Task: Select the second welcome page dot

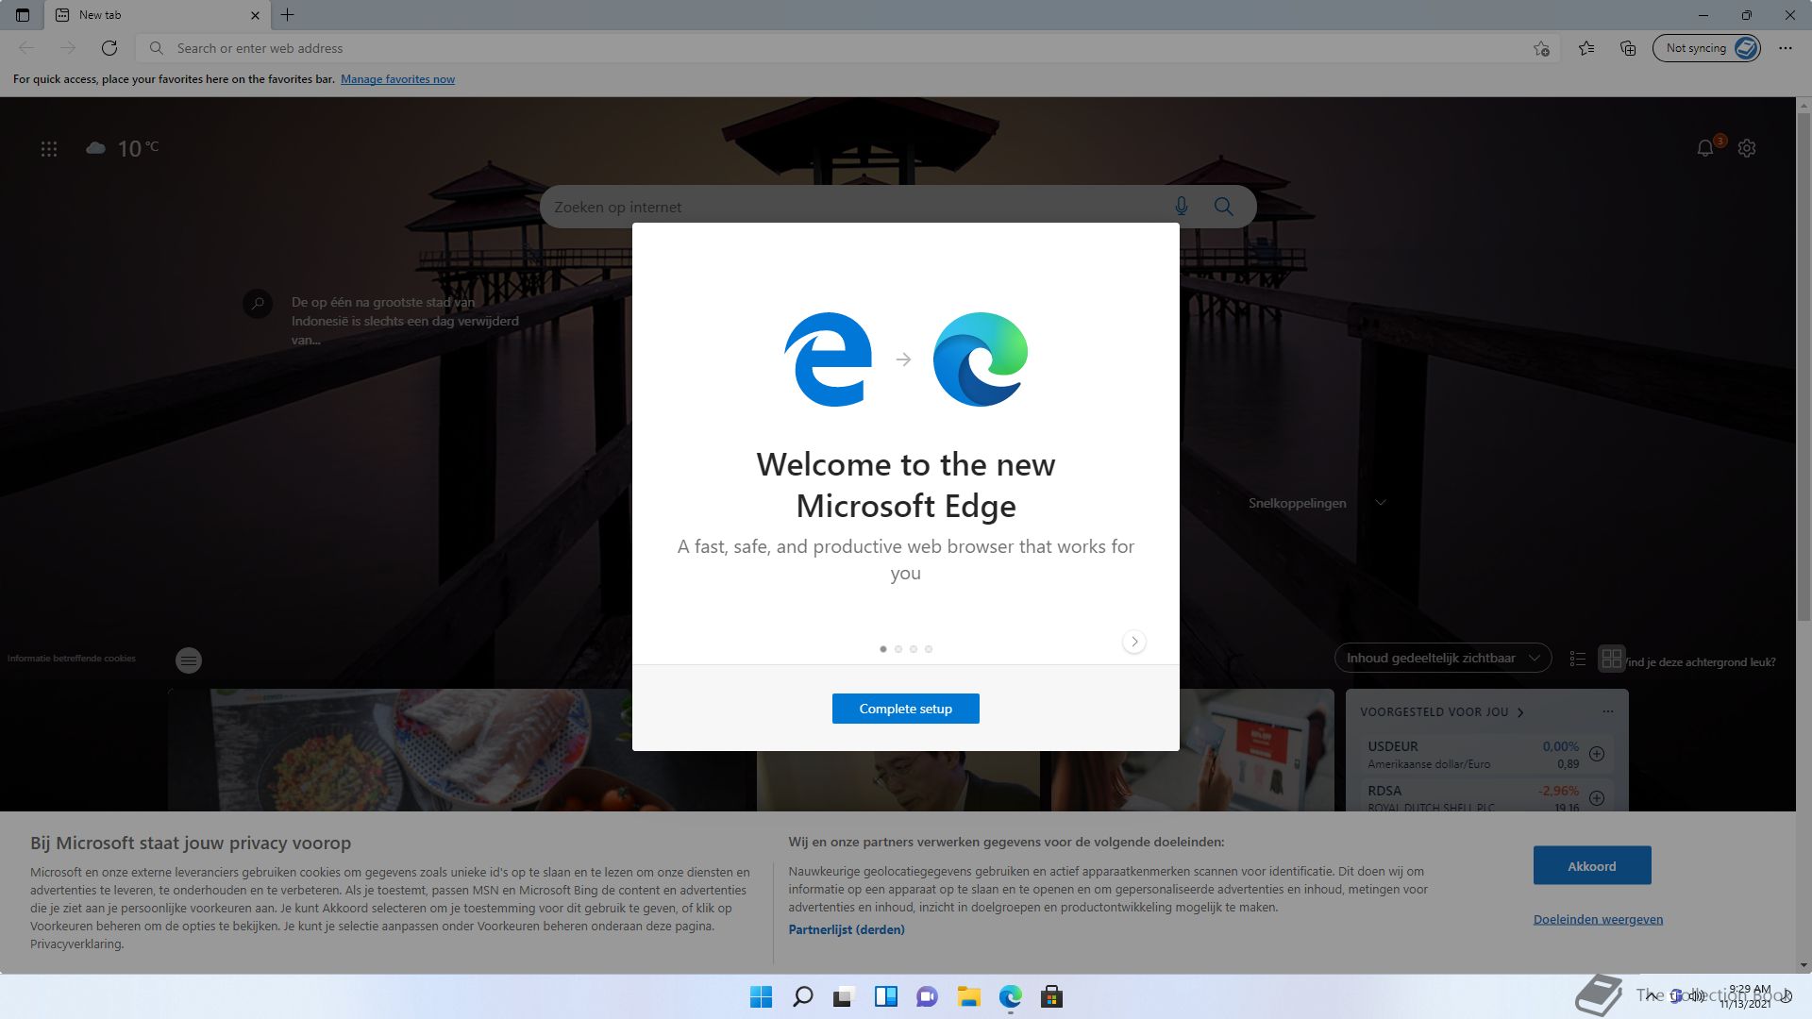Action: [898, 649]
